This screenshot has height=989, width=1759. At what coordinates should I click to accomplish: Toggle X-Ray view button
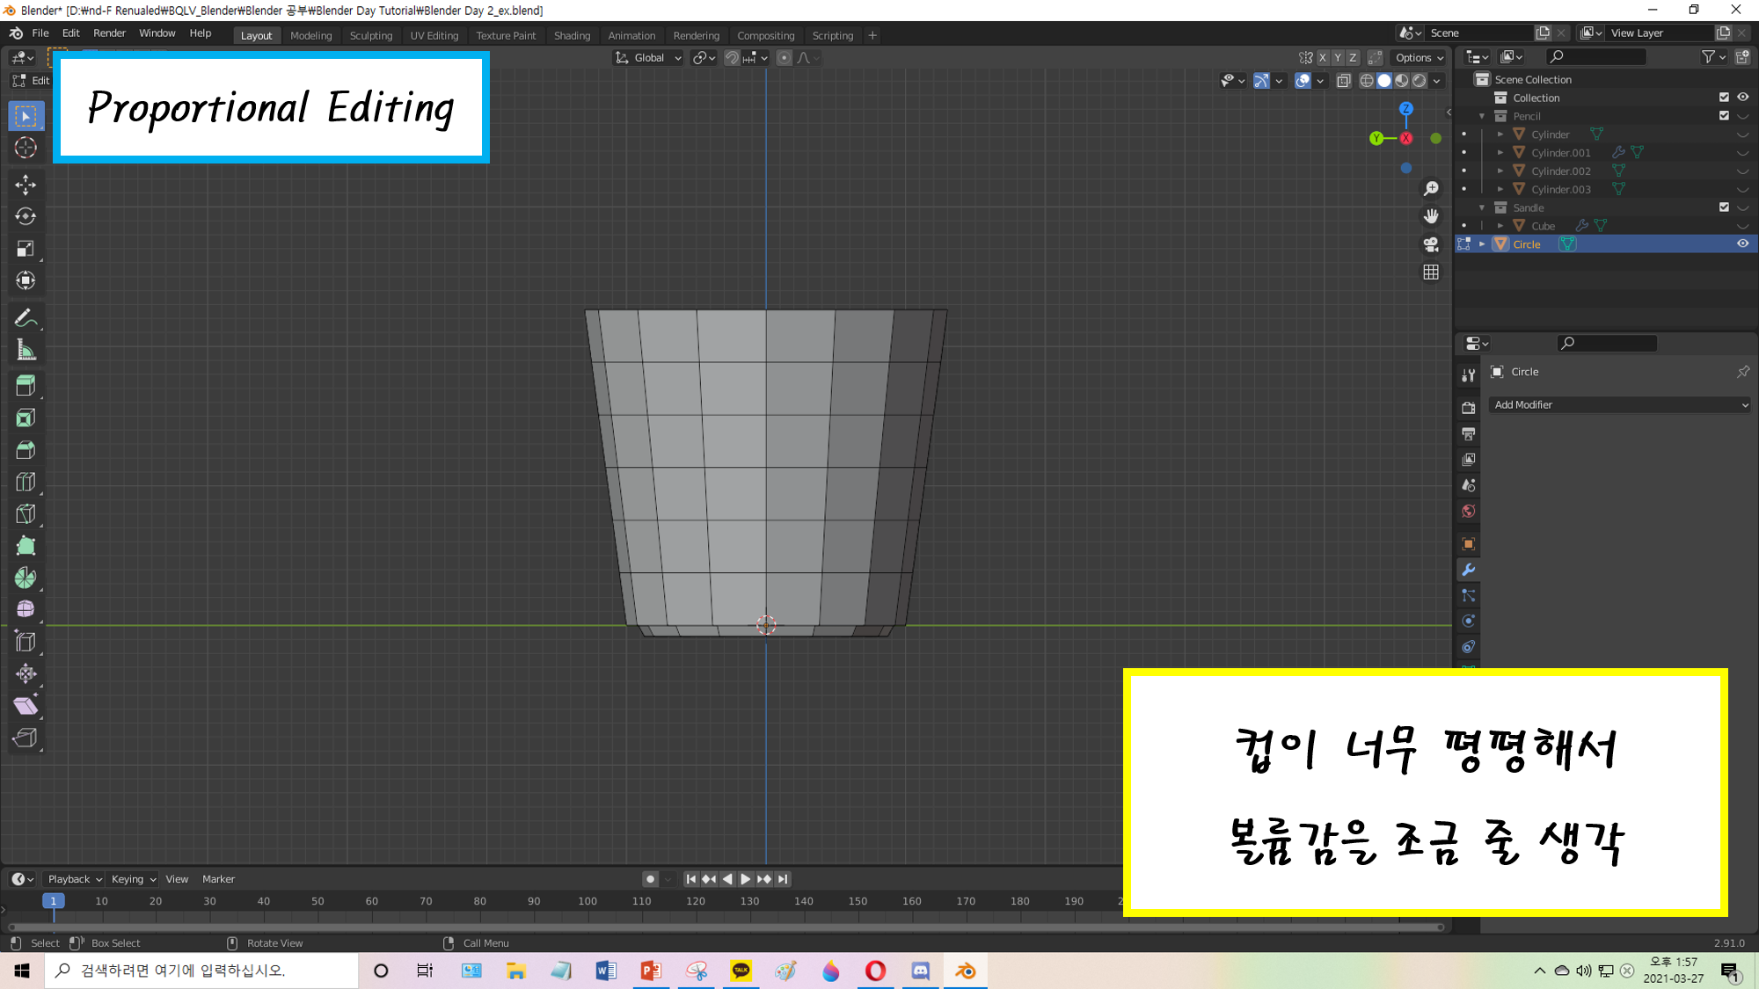pyautogui.click(x=1343, y=81)
